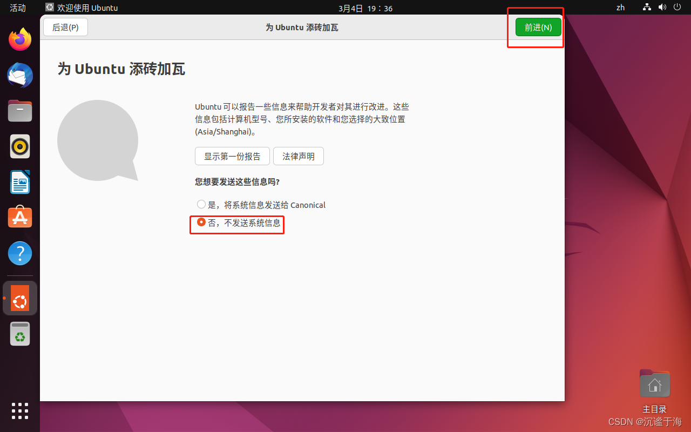The width and height of the screenshot is (691, 432).
Task: Open the Help question mark icon
Action: tap(20, 253)
